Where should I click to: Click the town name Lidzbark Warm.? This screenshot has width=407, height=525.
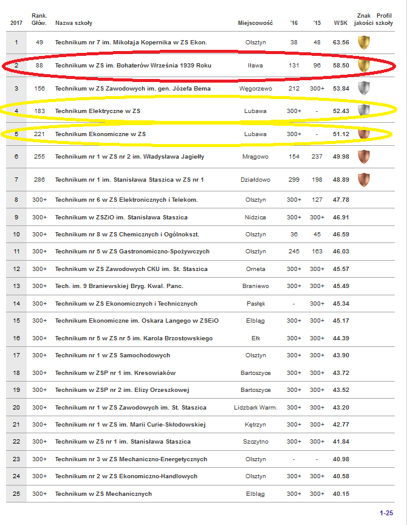pyautogui.click(x=255, y=408)
